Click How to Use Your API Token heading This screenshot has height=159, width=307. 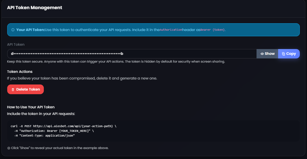(x=31, y=107)
